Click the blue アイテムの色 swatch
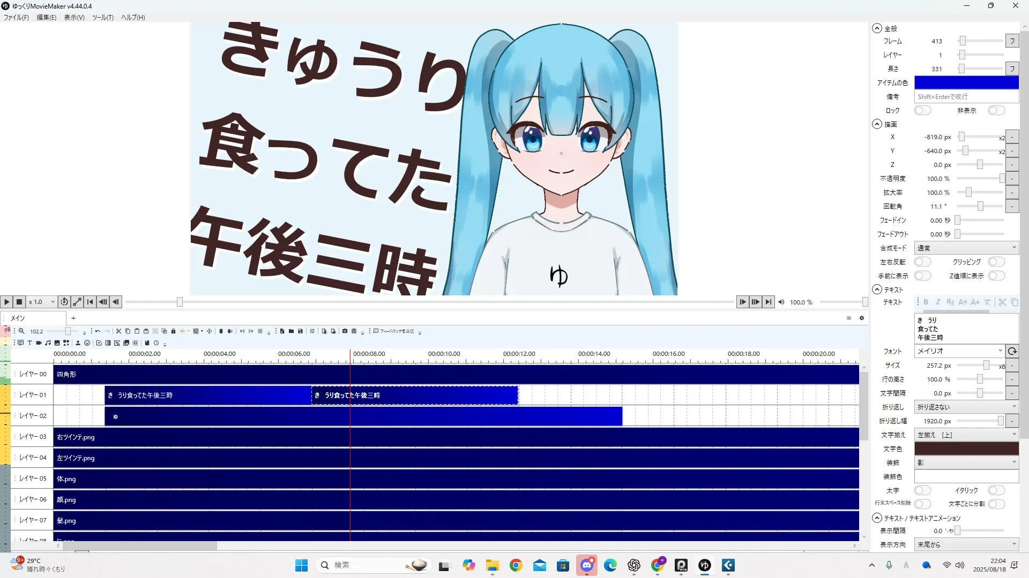Viewport: 1029px width, 578px height. point(966,82)
